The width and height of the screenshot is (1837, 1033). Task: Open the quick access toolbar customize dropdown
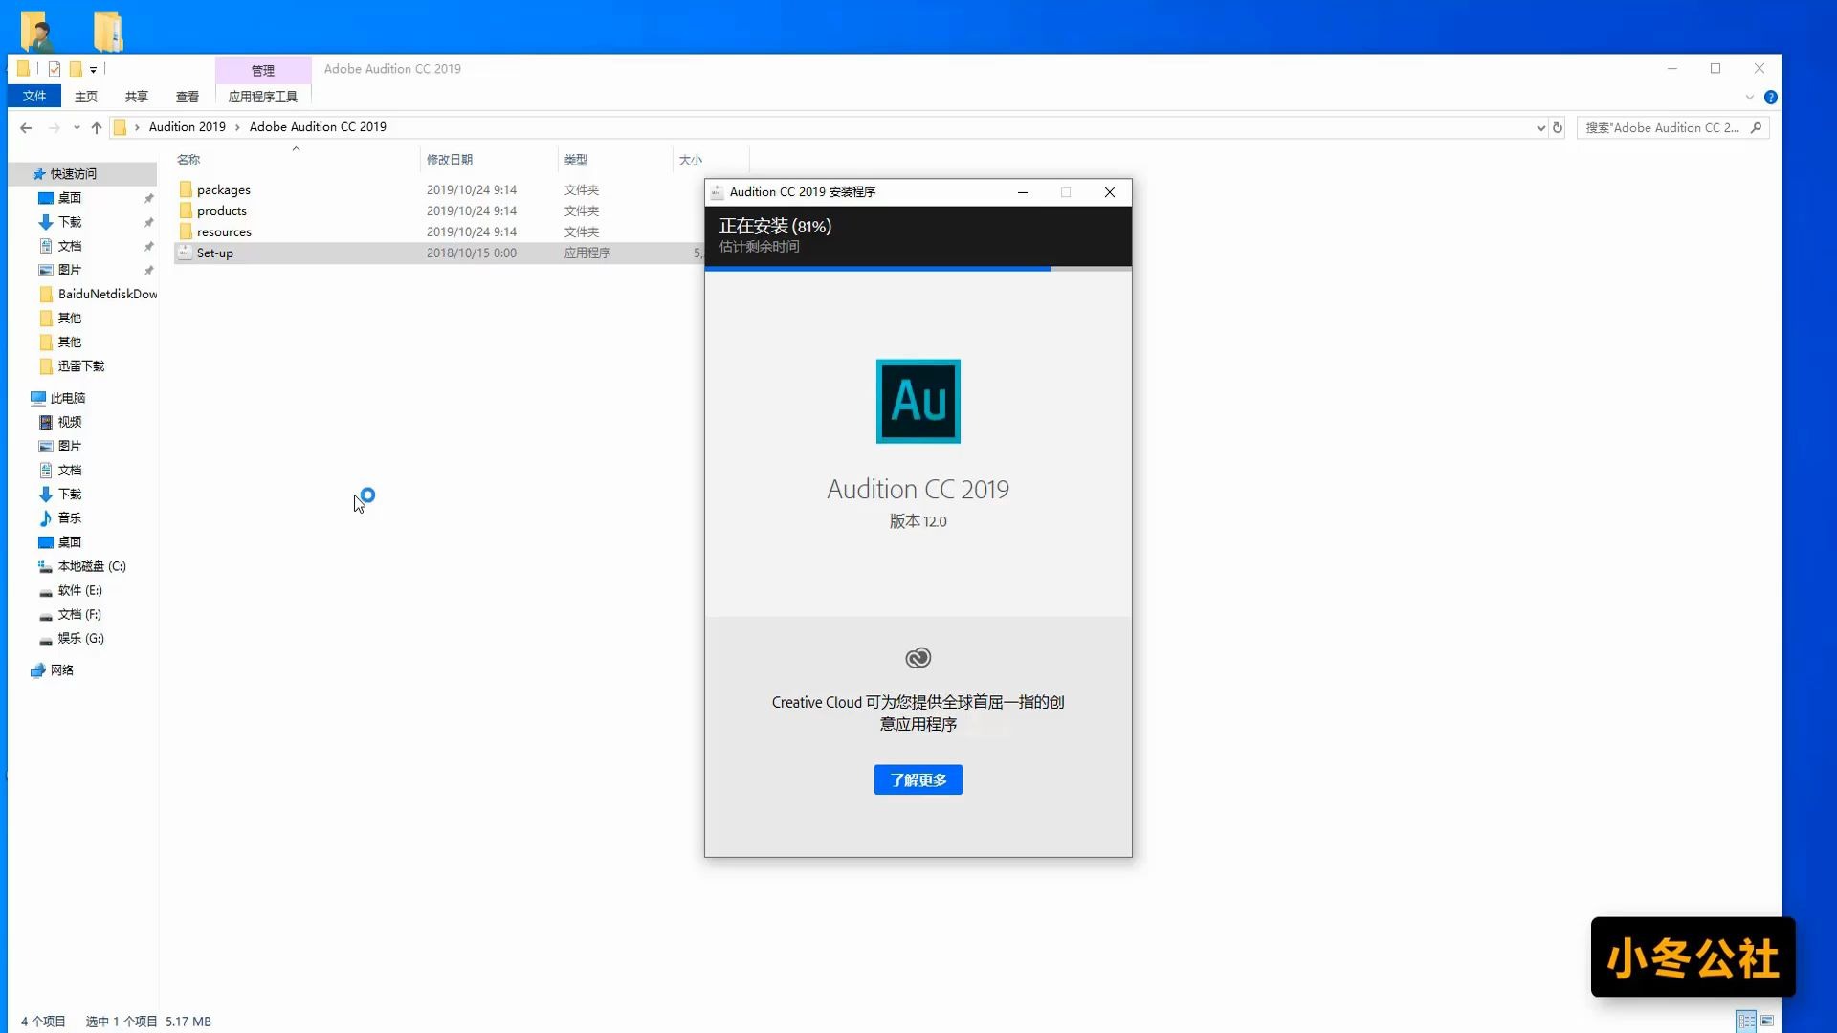(x=93, y=69)
